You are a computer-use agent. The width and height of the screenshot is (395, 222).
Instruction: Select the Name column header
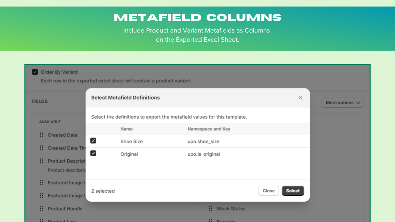(127, 129)
